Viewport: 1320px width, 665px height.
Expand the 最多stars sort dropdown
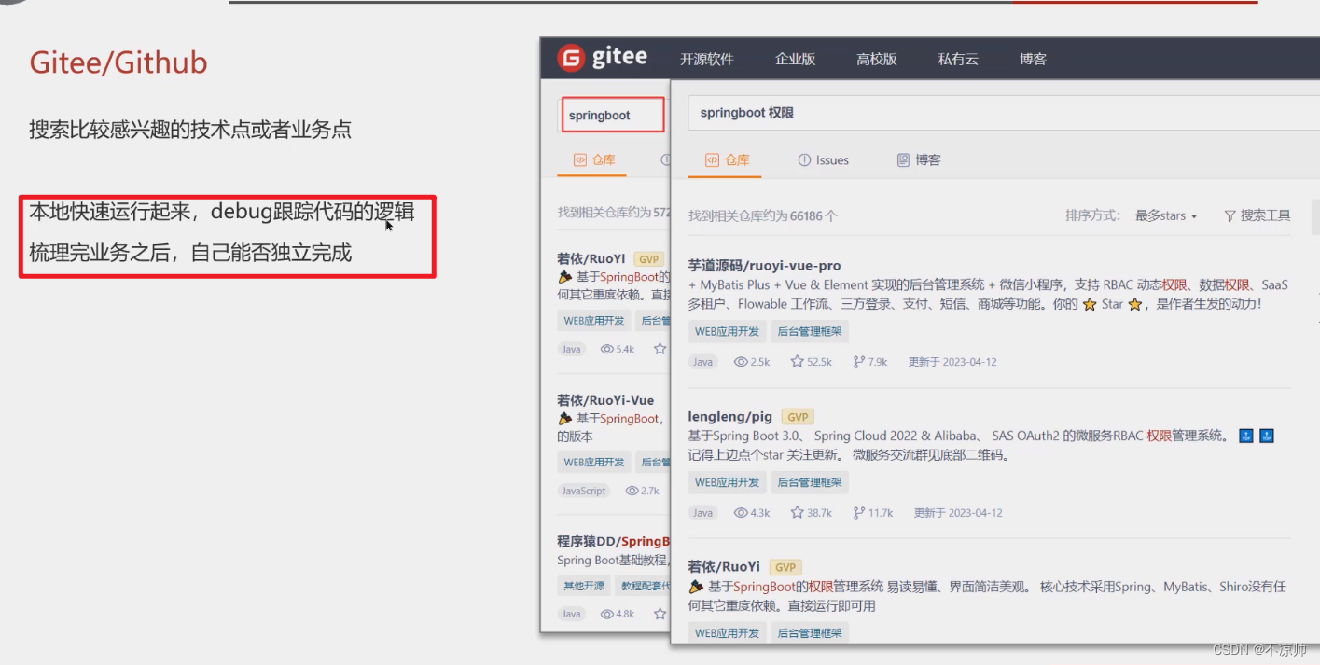1166,215
